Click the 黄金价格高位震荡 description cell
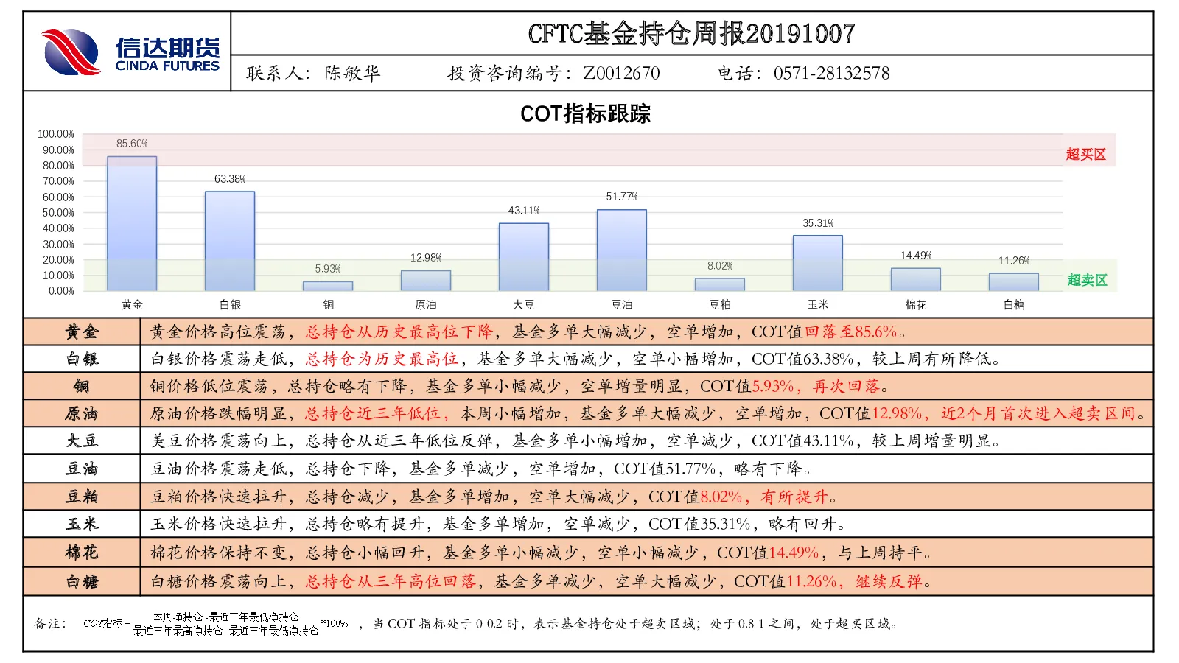Viewport: 1179px width, 663px height. pyautogui.click(x=647, y=332)
